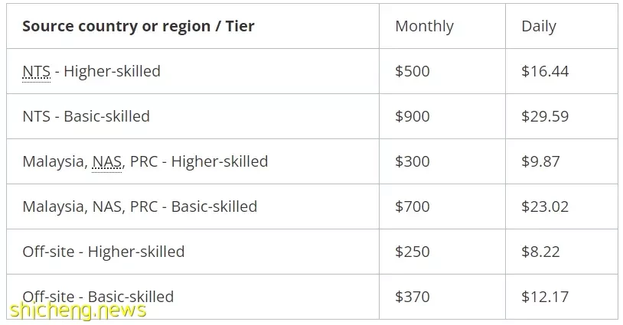Click the $370 monthly value
The height and width of the screenshot is (325, 623).
pyautogui.click(x=413, y=297)
